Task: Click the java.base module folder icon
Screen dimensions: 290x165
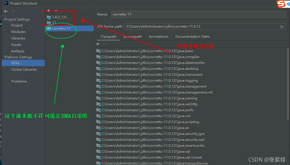Action: [x=98, y=51]
